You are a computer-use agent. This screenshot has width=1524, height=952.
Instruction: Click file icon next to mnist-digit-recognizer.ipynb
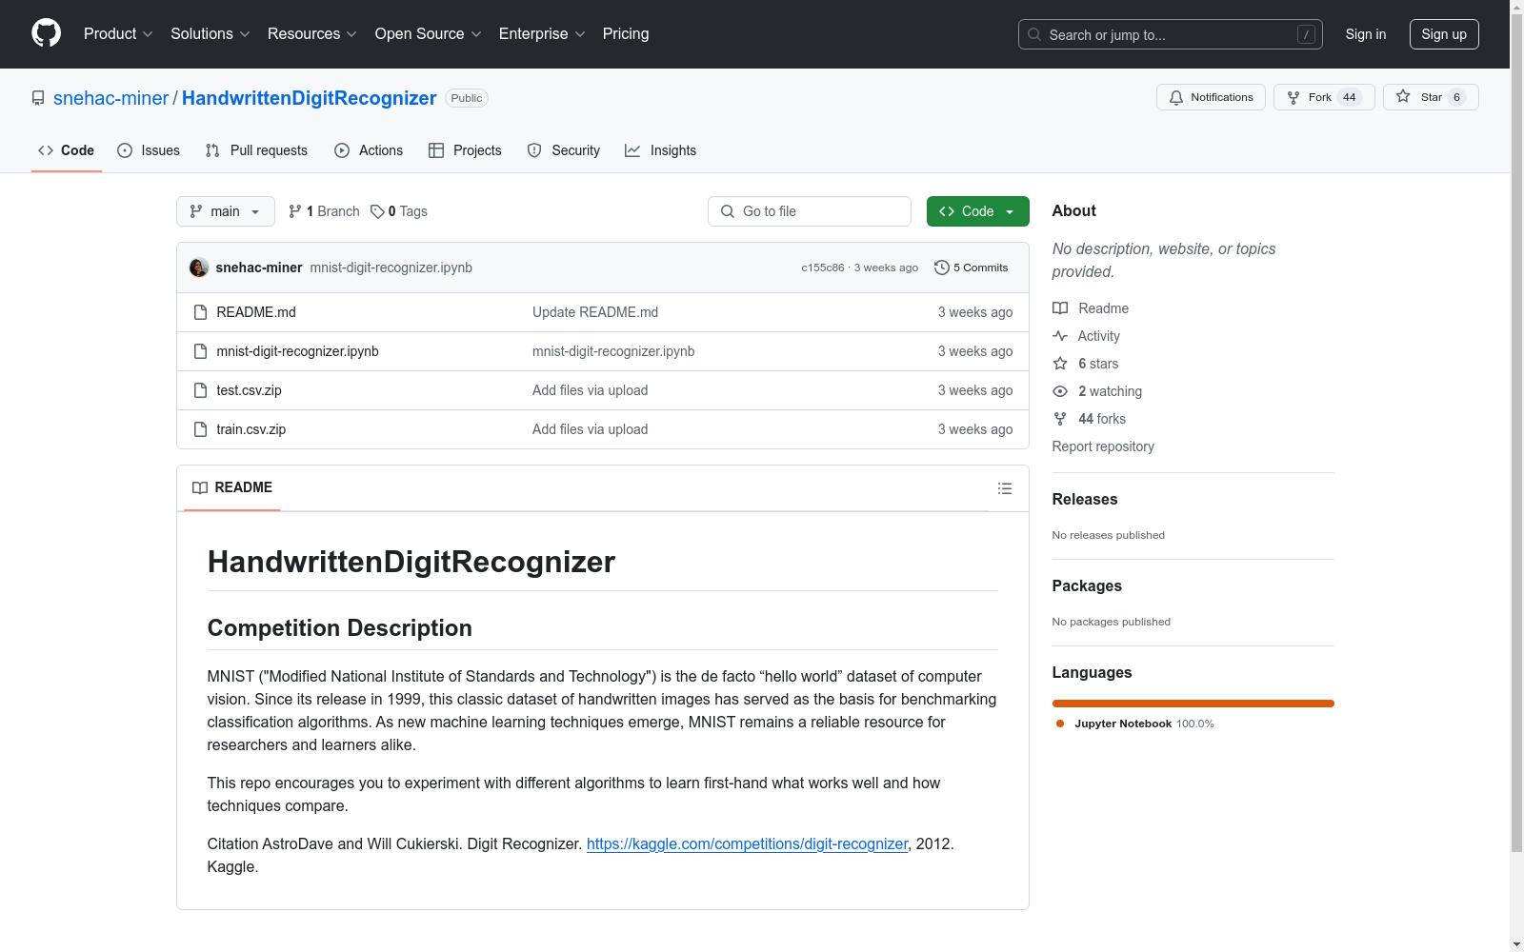200,351
